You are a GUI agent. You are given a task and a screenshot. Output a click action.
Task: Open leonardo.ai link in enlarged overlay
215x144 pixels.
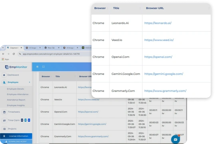click(158, 23)
